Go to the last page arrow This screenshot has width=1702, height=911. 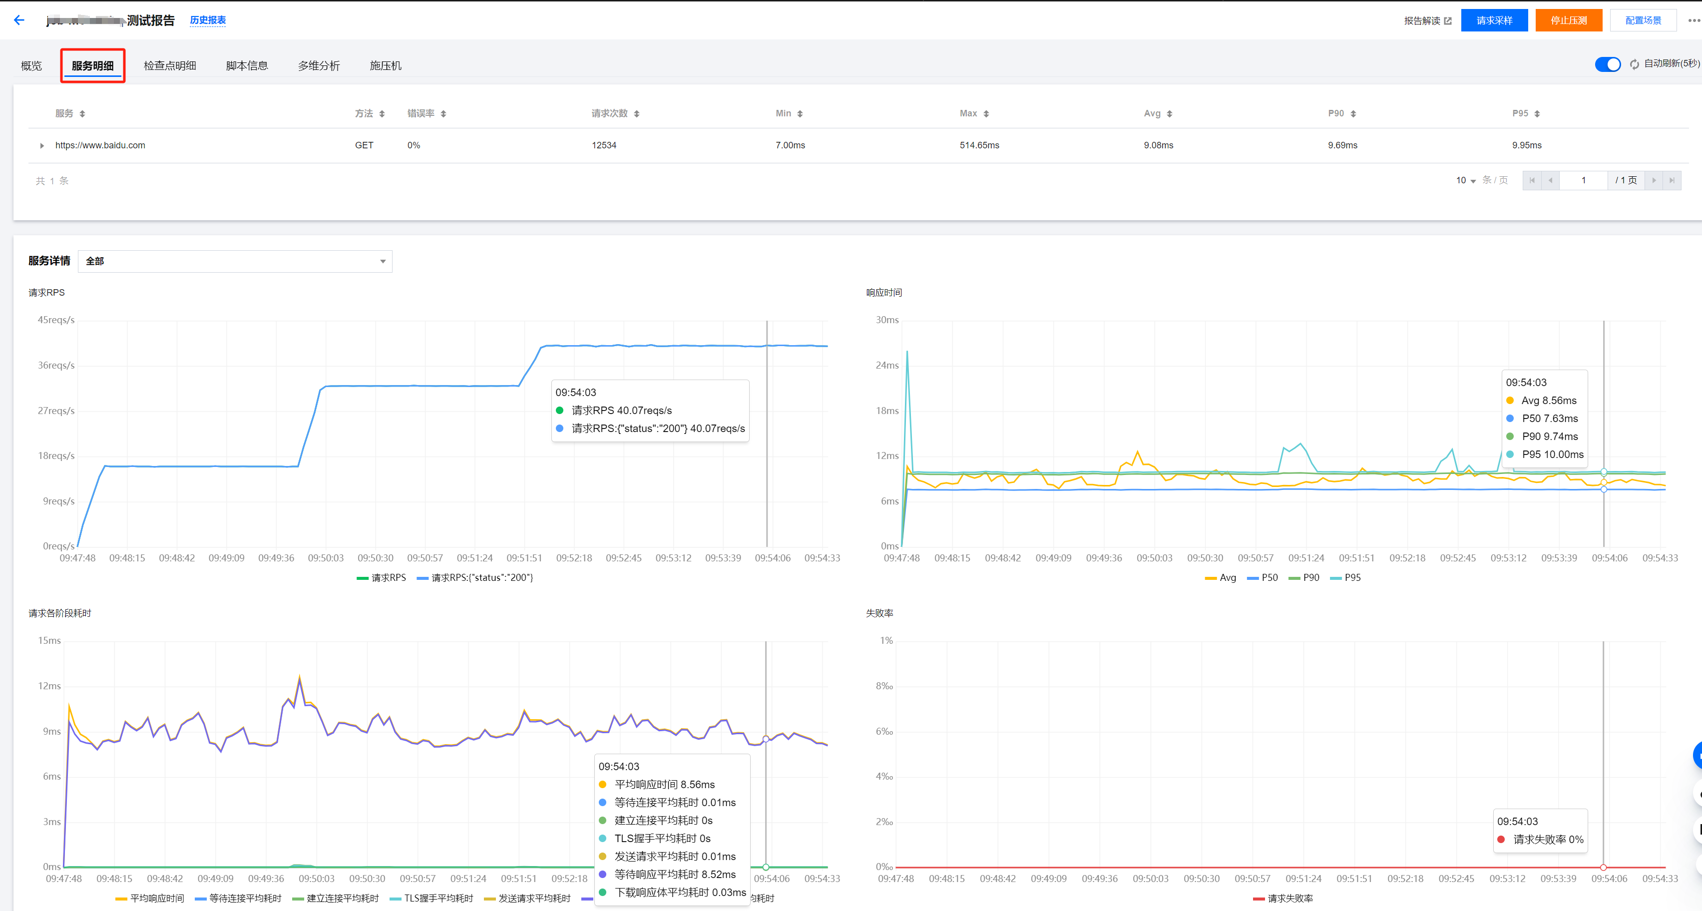point(1672,180)
